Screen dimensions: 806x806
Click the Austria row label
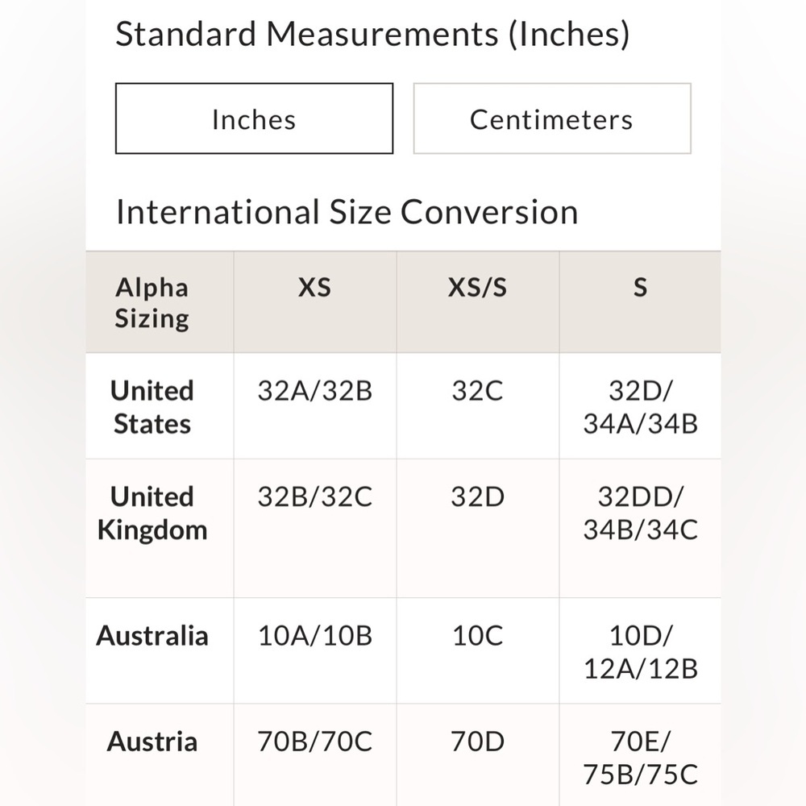(x=152, y=742)
